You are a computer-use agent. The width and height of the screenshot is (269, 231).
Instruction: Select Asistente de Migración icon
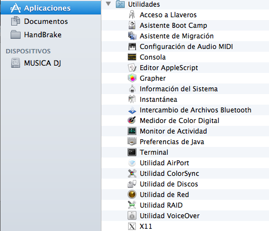(x=132, y=36)
